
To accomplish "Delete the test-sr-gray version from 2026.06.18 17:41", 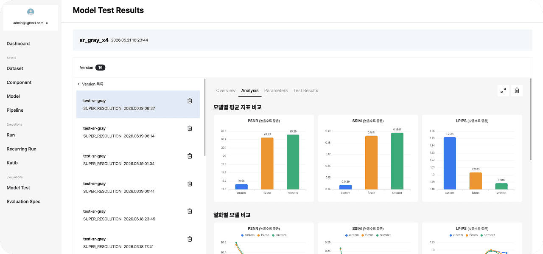I will pos(190,239).
